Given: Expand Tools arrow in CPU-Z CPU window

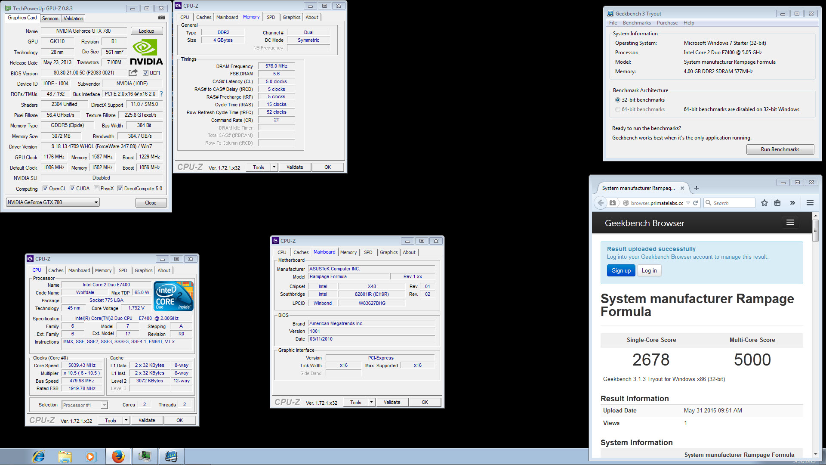Looking at the screenshot, I should [126, 420].
